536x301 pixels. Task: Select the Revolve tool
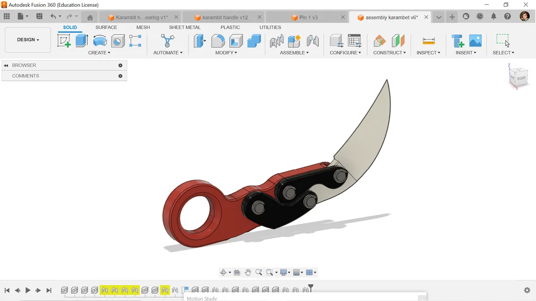coord(99,41)
